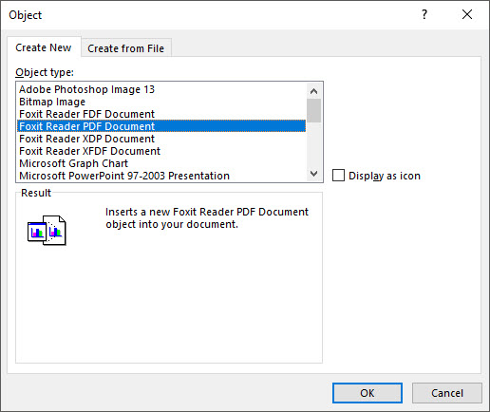
Task: Select the highlighted Foxit Reader PDF Document
Action: 161,126
